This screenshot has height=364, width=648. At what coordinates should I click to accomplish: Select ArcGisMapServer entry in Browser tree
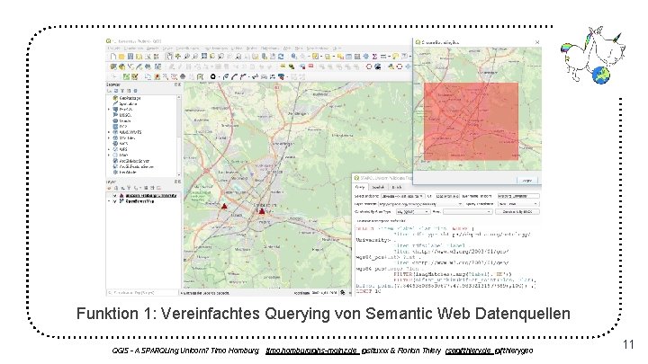pyautogui.click(x=134, y=161)
